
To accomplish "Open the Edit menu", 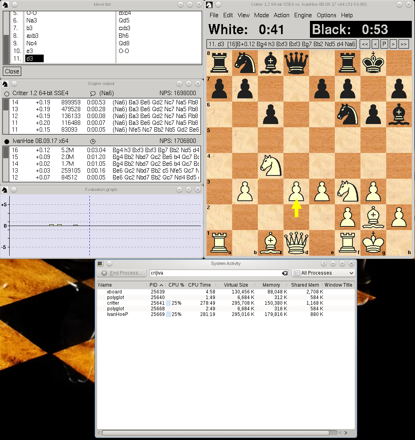I will click(x=228, y=15).
